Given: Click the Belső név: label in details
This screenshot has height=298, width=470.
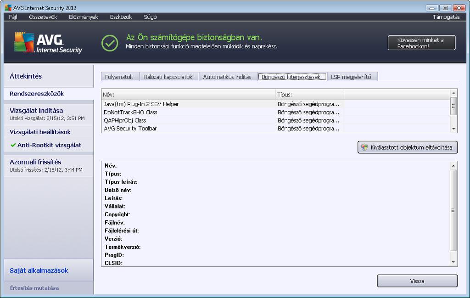Looking at the screenshot, I should [x=118, y=190].
